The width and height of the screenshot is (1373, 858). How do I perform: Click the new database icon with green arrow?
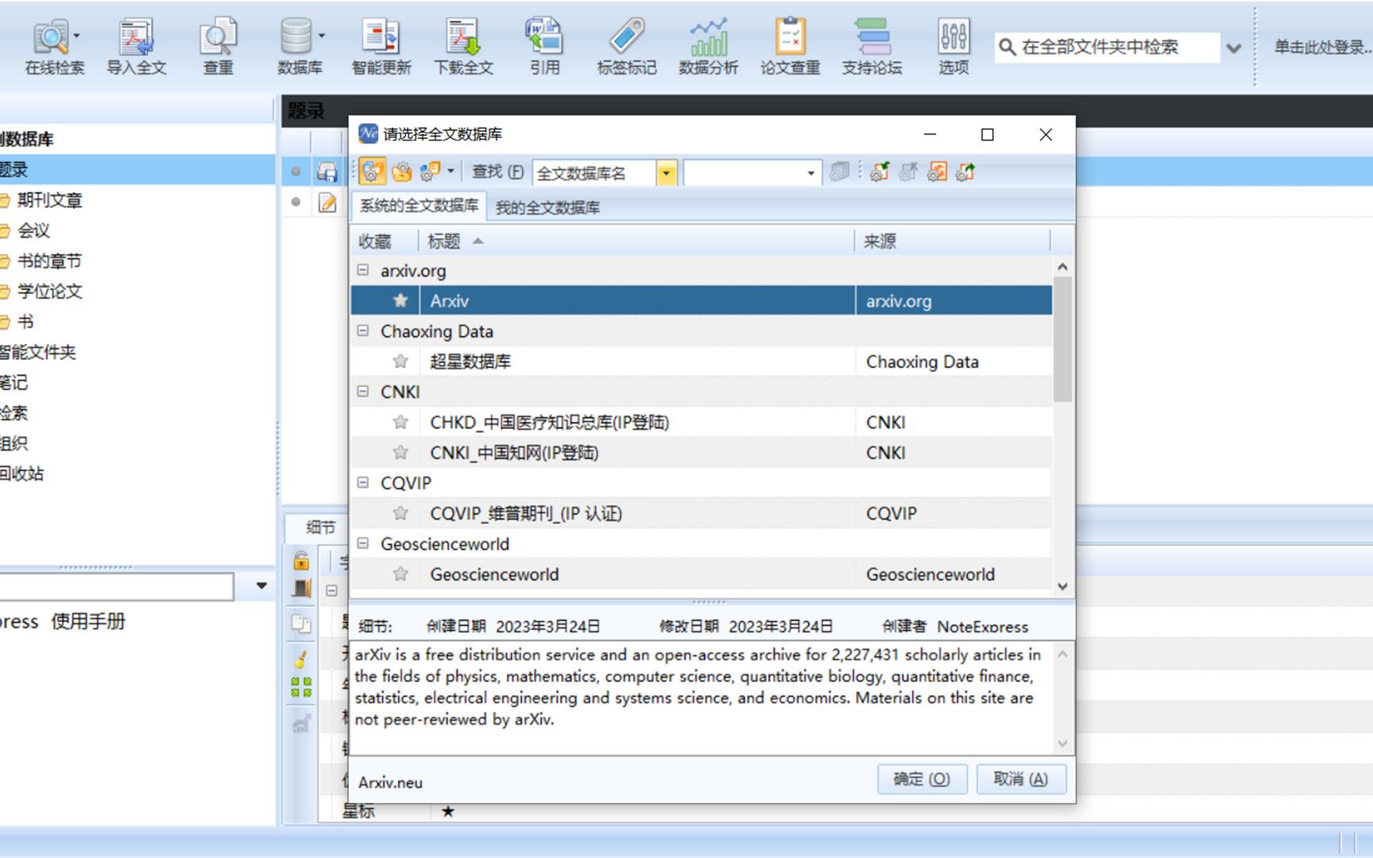tap(880, 172)
